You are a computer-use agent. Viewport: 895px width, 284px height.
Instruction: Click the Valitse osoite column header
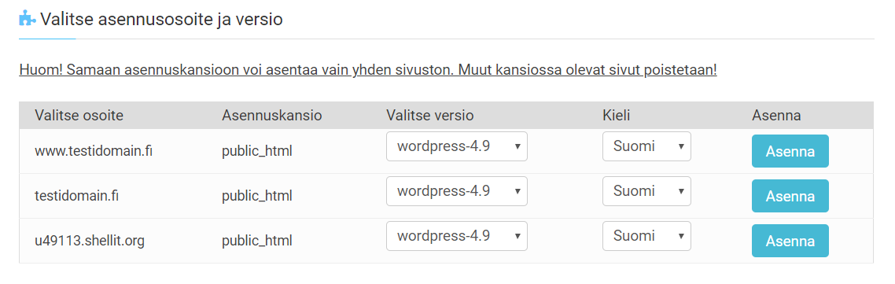tap(79, 116)
